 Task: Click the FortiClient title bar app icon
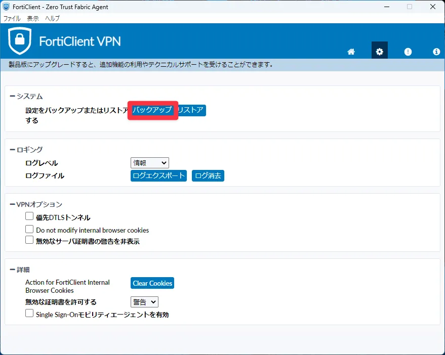(x=7, y=7)
